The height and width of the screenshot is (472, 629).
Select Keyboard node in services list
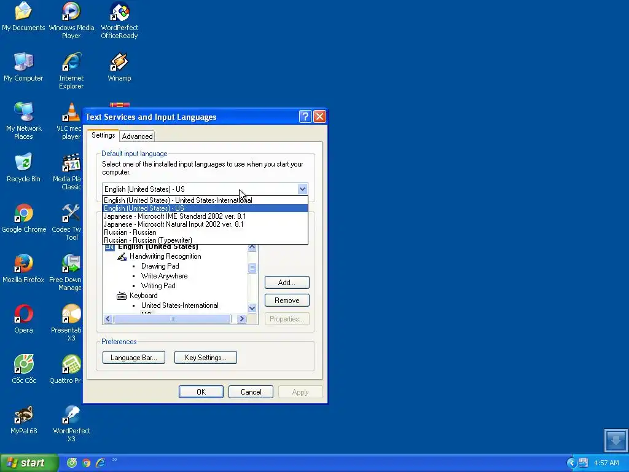coord(143,296)
